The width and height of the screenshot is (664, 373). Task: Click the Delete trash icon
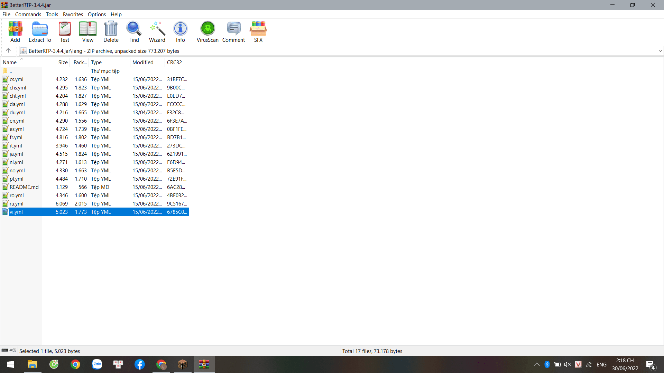pos(111,31)
